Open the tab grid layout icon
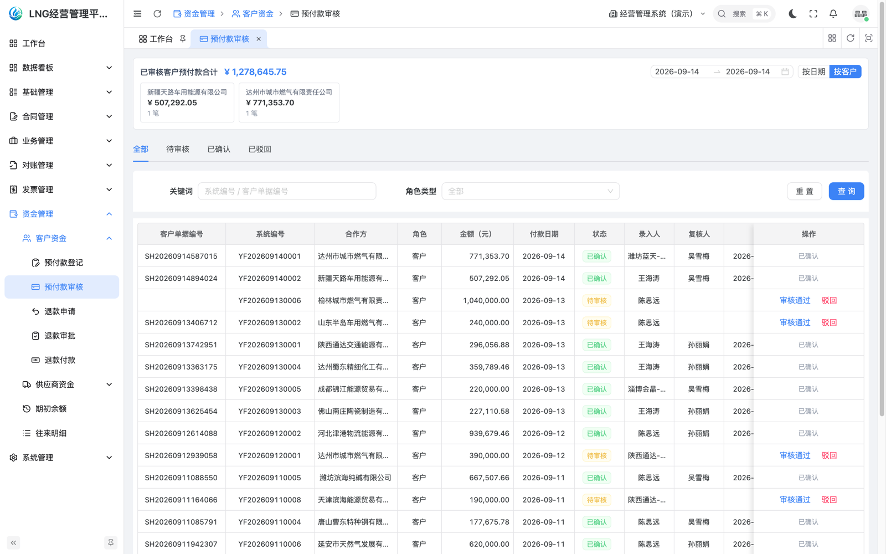 (x=832, y=38)
